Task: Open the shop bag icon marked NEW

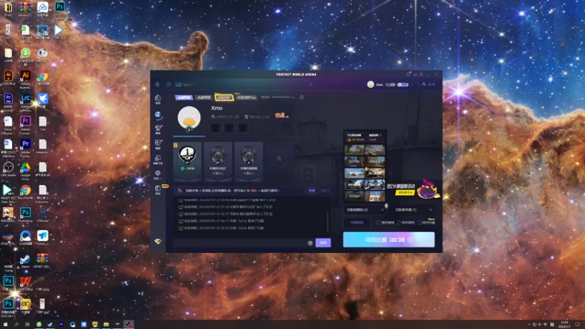Action: 158,189
